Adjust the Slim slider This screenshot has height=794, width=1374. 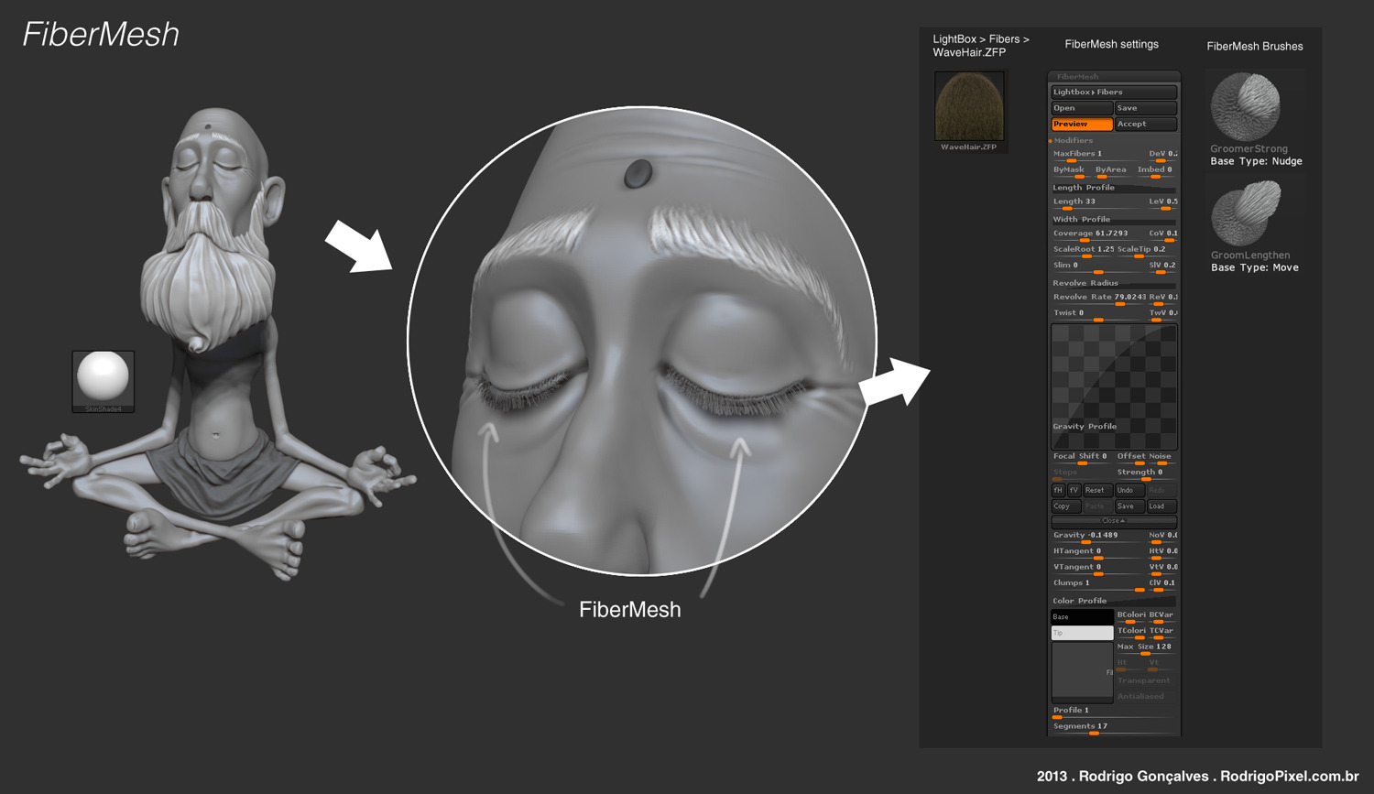(1097, 266)
